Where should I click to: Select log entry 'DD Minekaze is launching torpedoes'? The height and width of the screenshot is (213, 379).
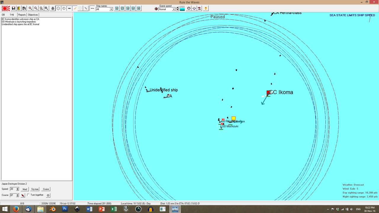[x=19, y=22]
